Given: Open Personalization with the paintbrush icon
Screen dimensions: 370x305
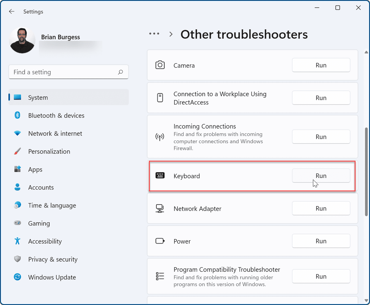Looking at the screenshot, I should coord(18,151).
